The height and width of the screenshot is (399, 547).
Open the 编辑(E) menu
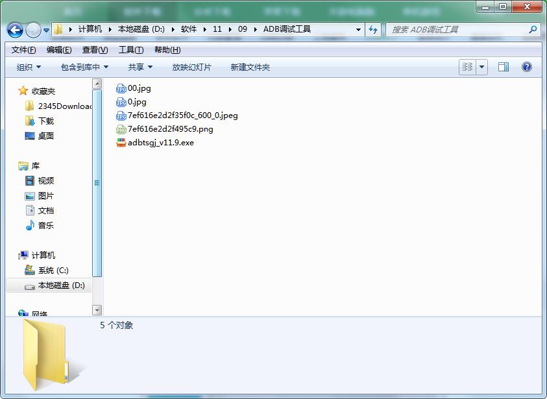click(59, 50)
